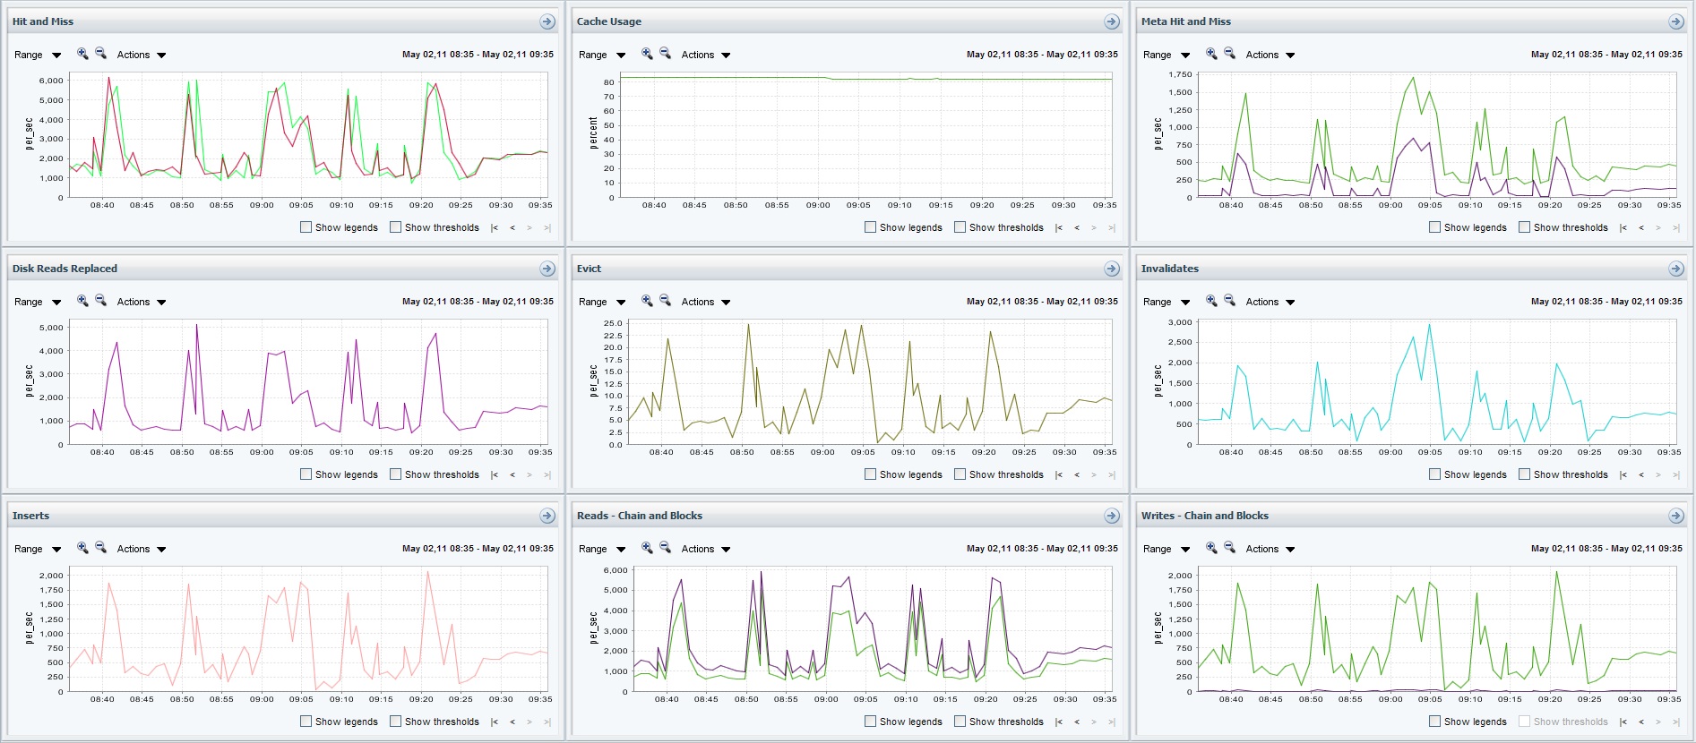Open Range dropdown in Inserts panel
Image resolution: width=1696 pixels, height=743 pixels.
tap(37, 549)
